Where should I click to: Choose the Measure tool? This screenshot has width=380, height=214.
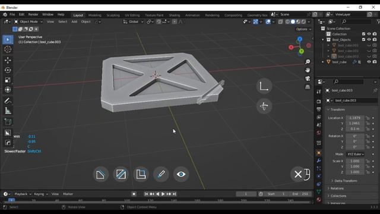coord(8,111)
